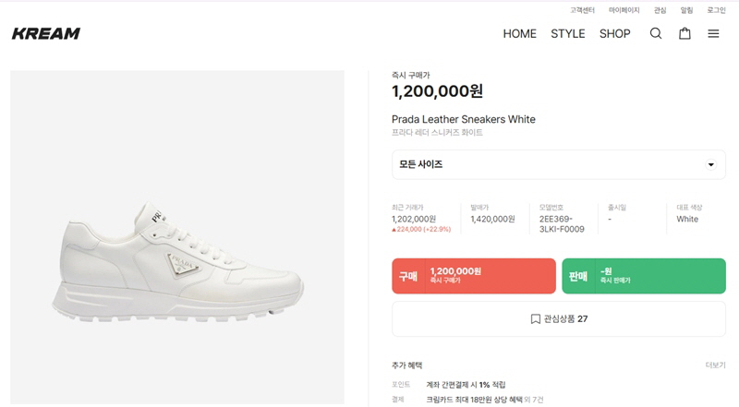Expand the 모든 사이즈 size dropdown
739x407 pixels.
click(558, 164)
